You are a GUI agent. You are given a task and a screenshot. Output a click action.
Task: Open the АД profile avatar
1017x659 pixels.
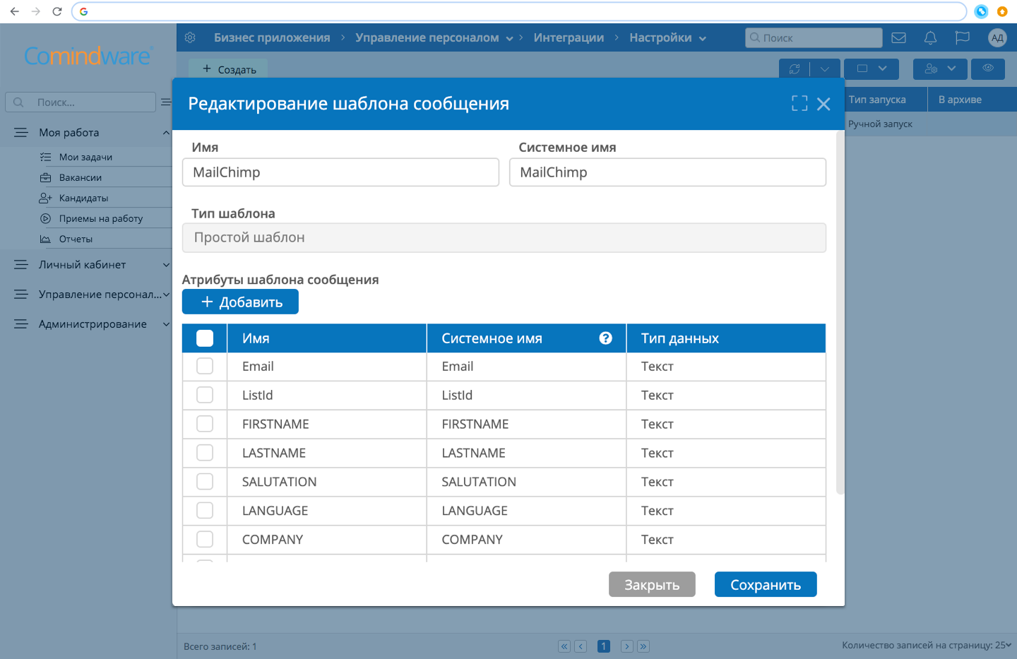997,37
